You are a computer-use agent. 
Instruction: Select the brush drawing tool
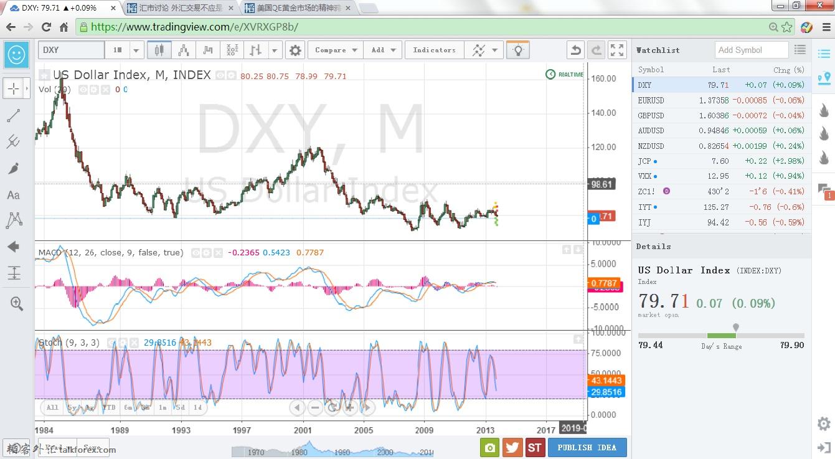coord(14,168)
